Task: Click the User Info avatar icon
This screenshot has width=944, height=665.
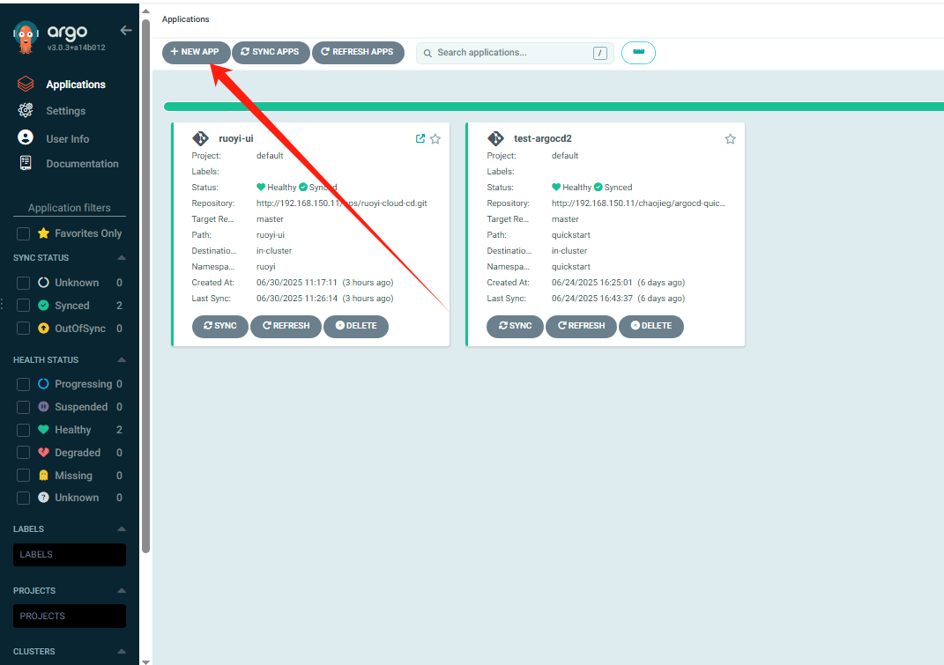Action: pyautogui.click(x=26, y=137)
